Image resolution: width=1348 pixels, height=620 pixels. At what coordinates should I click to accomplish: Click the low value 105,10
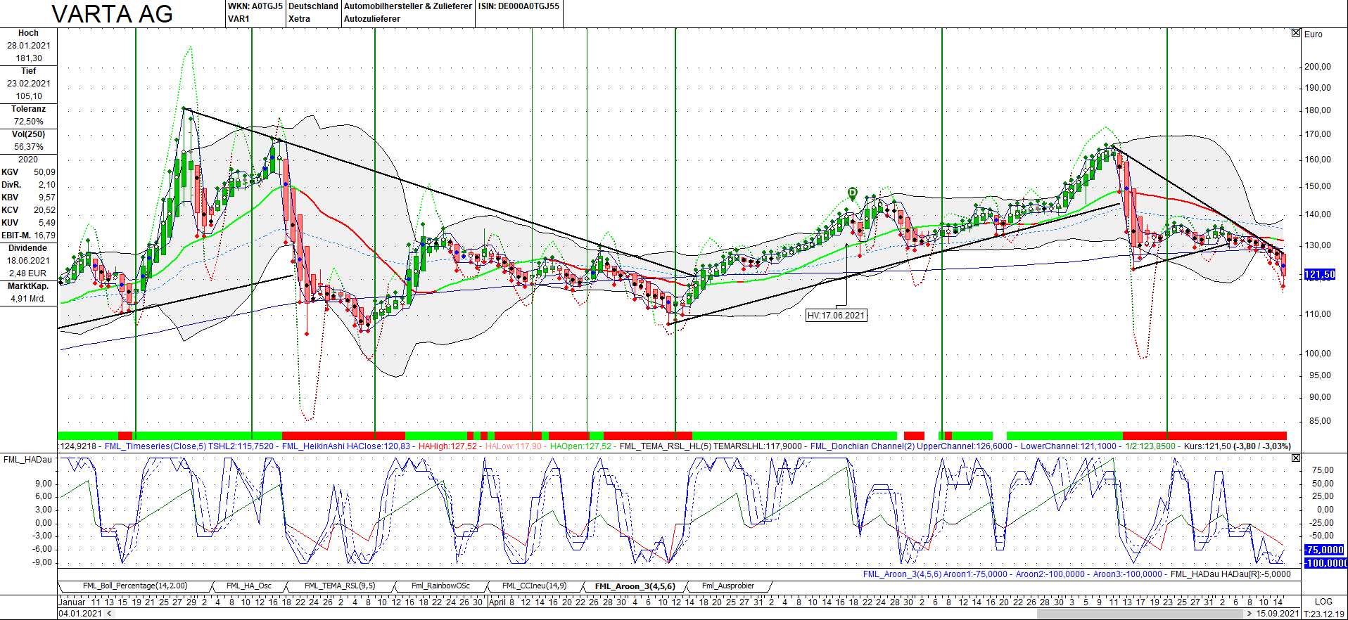[x=29, y=96]
